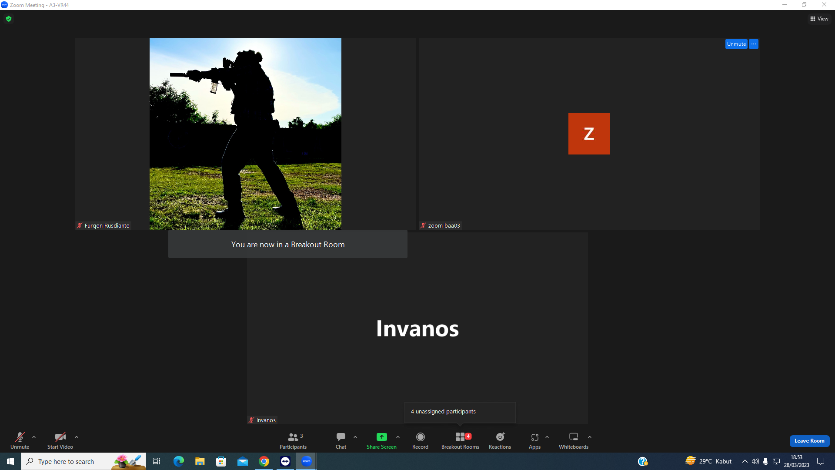Select the Invanos participant tile

pyautogui.click(x=417, y=328)
